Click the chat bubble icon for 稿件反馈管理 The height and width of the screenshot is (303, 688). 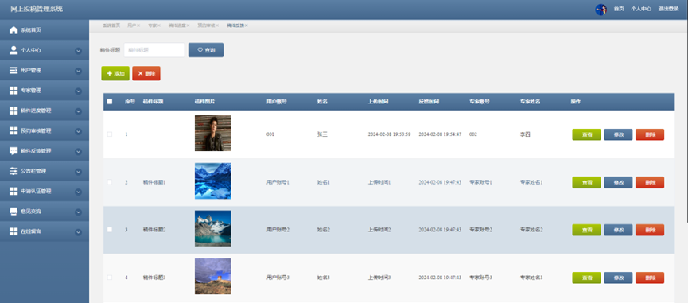coord(14,151)
